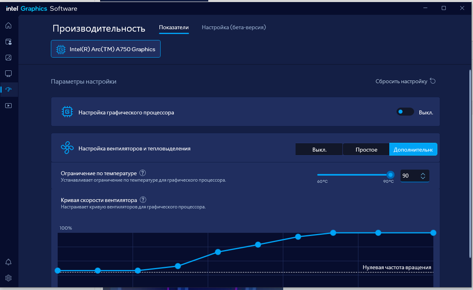Click the second fan curve point on the flat baseline
Image resolution: width=473 pixels, height=290 pixels.
[98, 270]
